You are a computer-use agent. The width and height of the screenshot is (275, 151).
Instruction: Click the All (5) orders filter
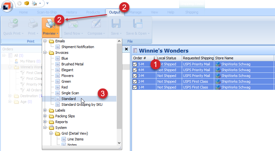point(19,55)
